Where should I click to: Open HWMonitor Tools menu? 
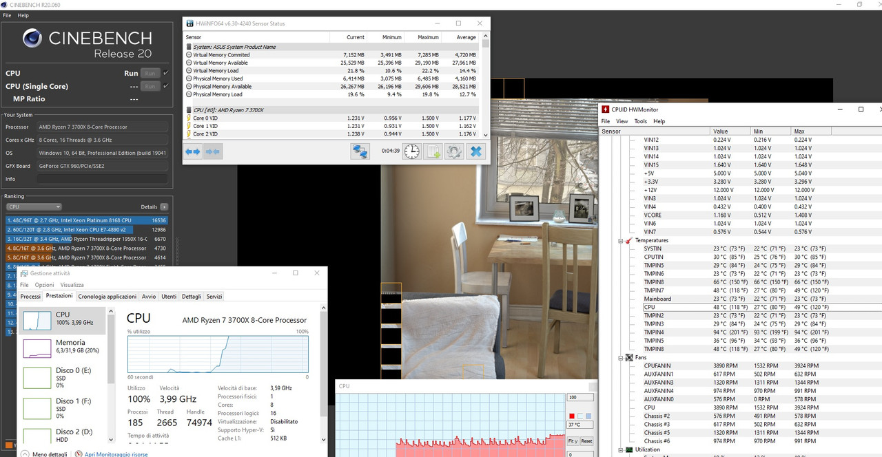click(641, 121)
